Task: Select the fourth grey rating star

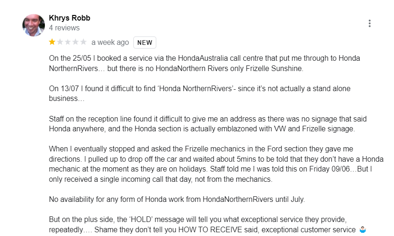Action: pyautogui.click(x=75, y=42)
